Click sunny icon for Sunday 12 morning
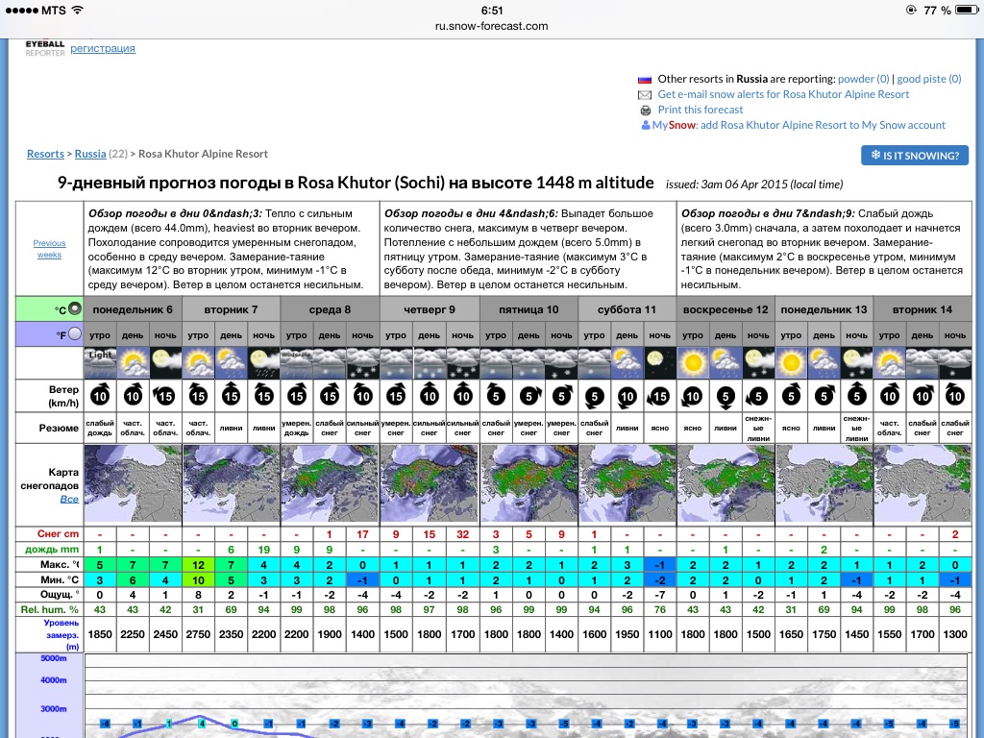The height and width of the screenshot is (738, 984). [693, 362]
